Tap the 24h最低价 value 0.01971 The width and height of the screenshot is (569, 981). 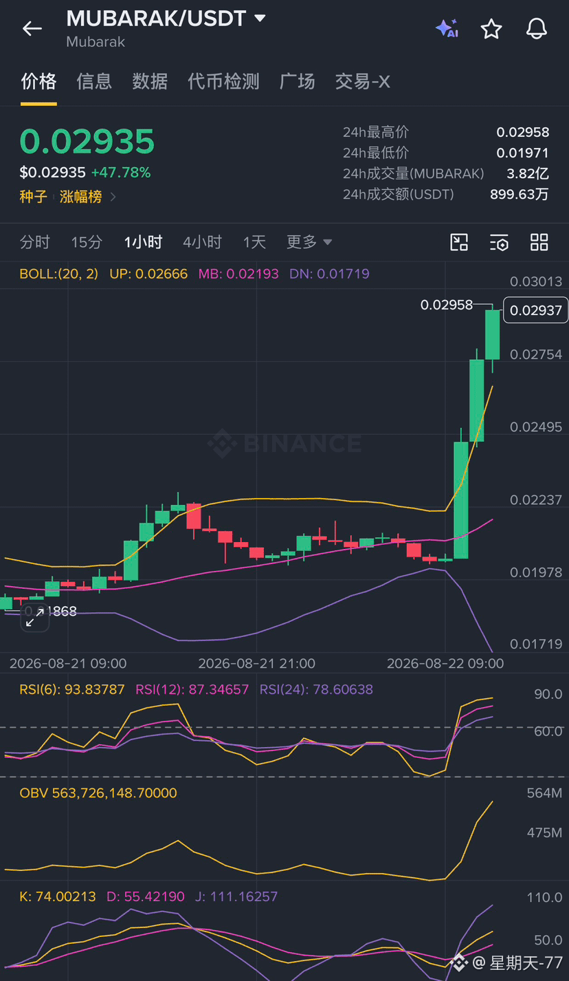[x=523, y=153]
